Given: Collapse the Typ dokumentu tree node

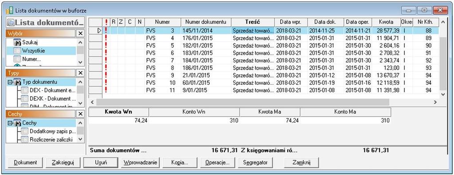Looking at the screenshot, I should click(10, 82).
